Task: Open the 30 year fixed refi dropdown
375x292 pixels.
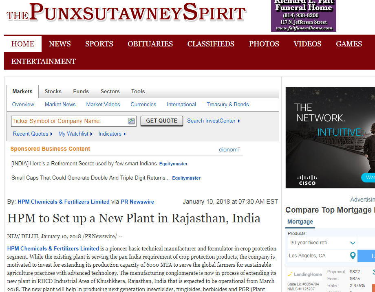Action: 322,243
